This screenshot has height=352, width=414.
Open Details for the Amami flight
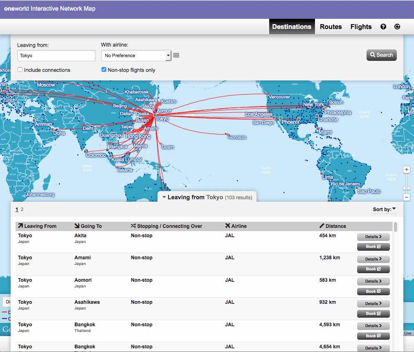[373, 259]
